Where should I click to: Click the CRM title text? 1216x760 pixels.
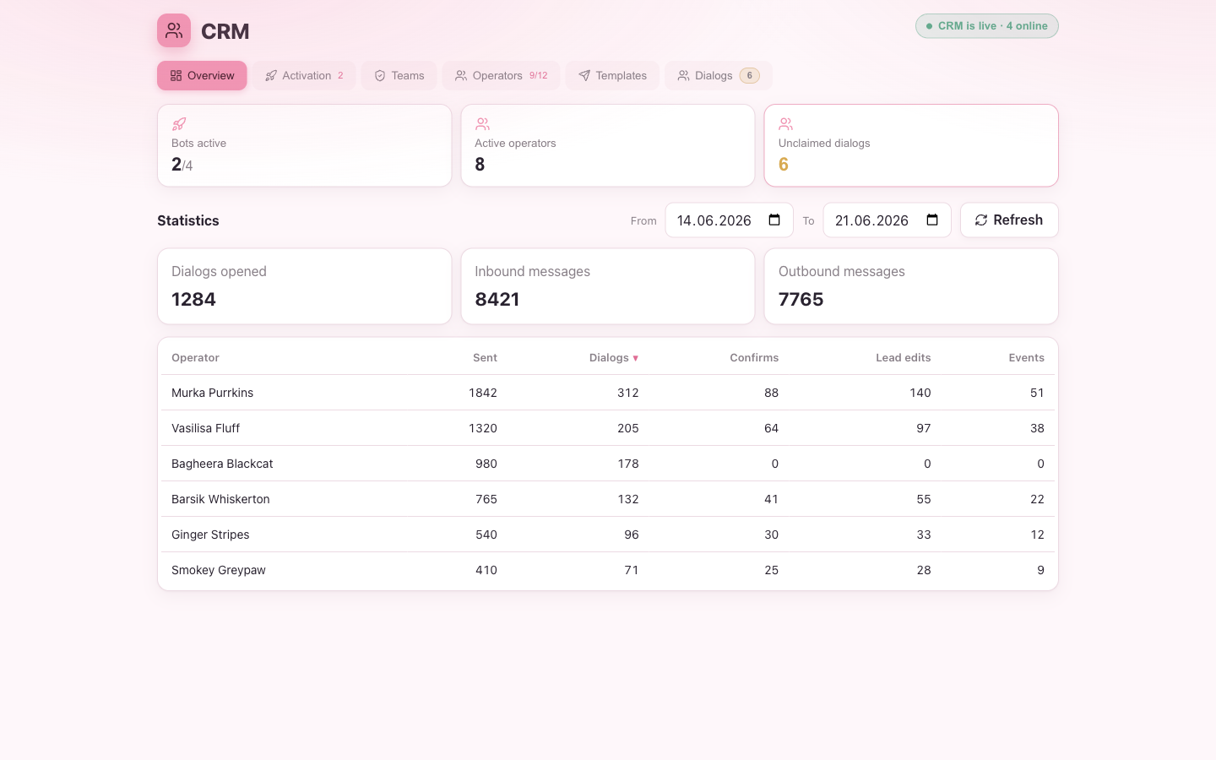[225, 31]
